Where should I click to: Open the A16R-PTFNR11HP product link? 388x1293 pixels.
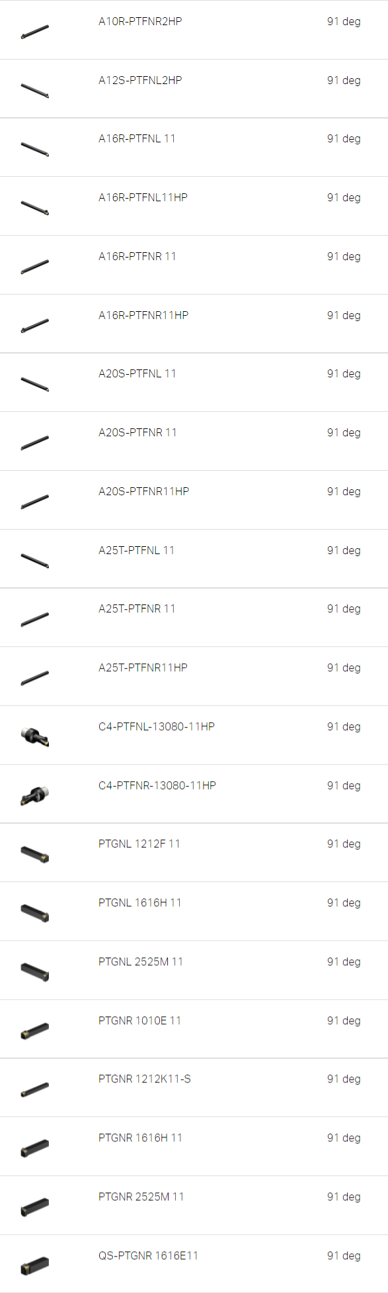click(x=143, y=315)
